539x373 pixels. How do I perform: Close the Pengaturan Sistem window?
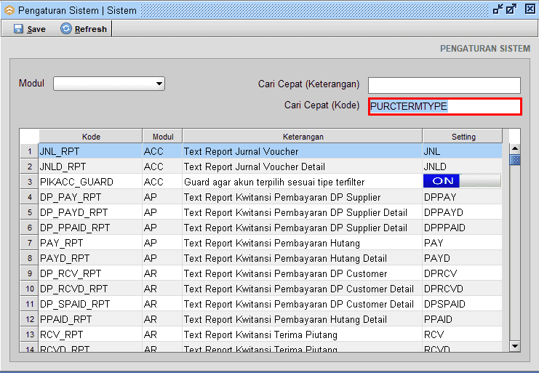click(x=530, y=9)
